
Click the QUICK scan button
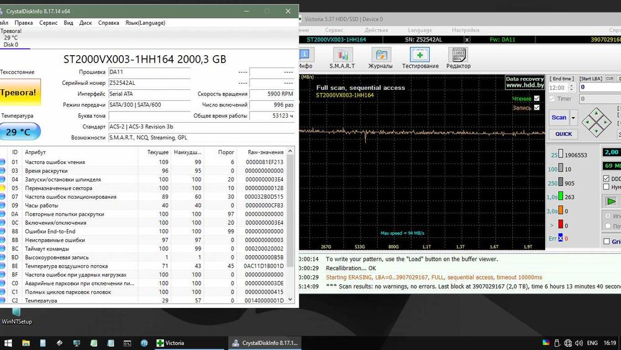(563, 134)
